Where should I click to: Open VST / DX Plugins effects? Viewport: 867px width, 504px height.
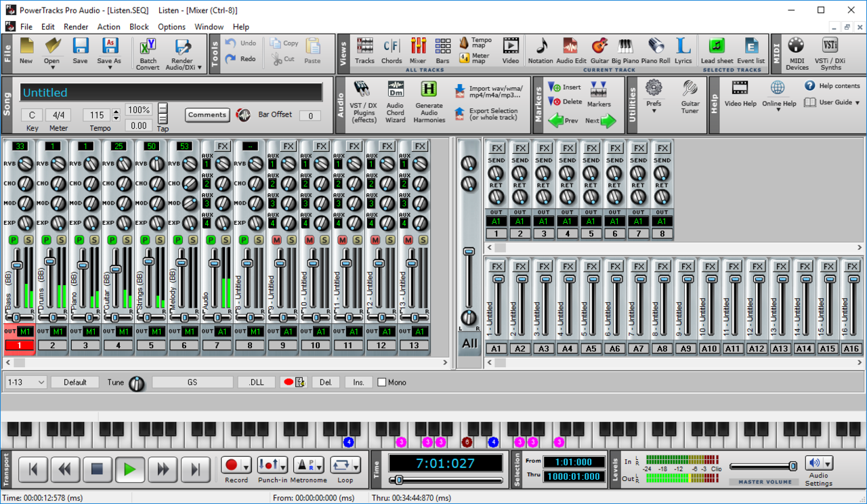click(363, 102)
